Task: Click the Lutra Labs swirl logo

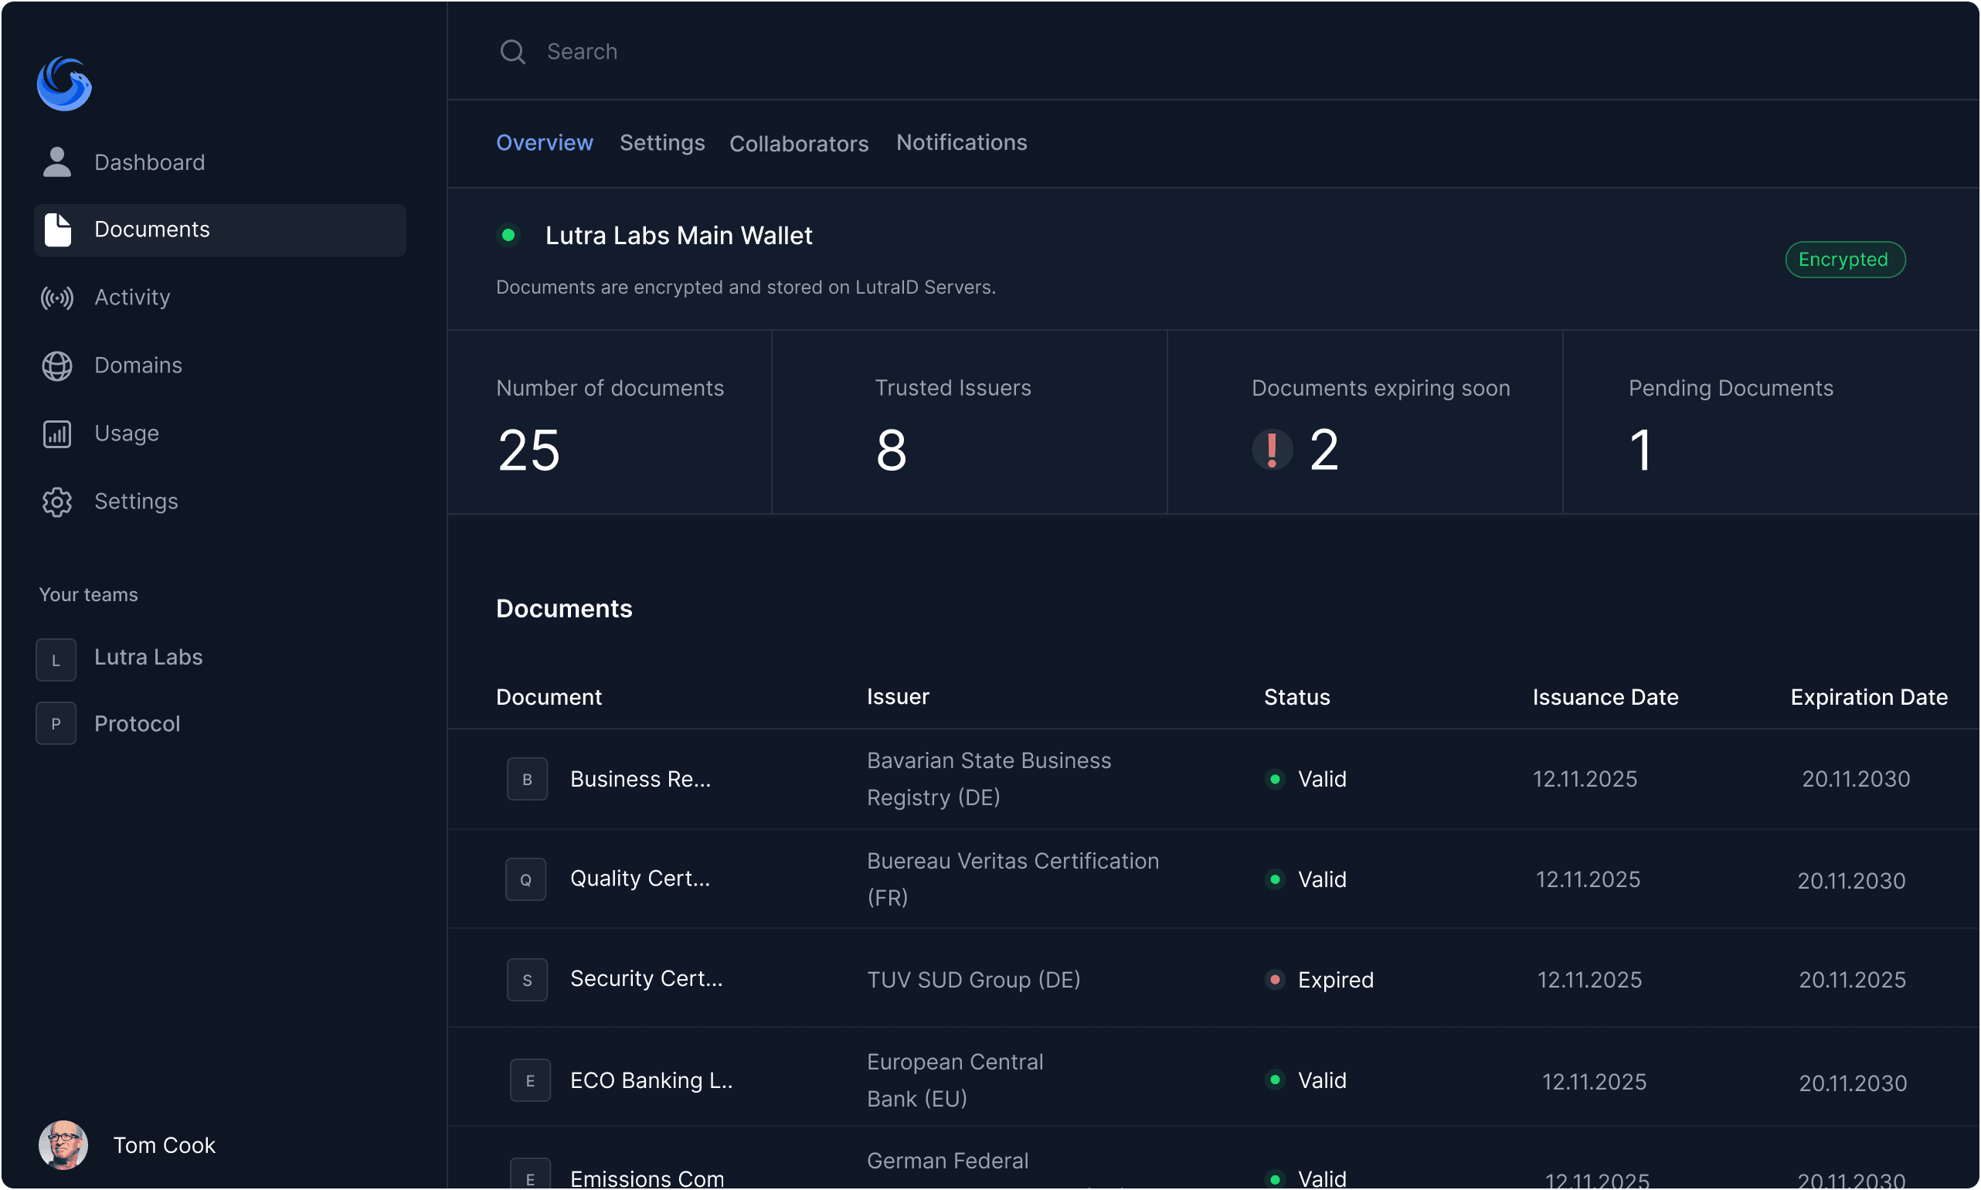Action: [x=64, y=83]
